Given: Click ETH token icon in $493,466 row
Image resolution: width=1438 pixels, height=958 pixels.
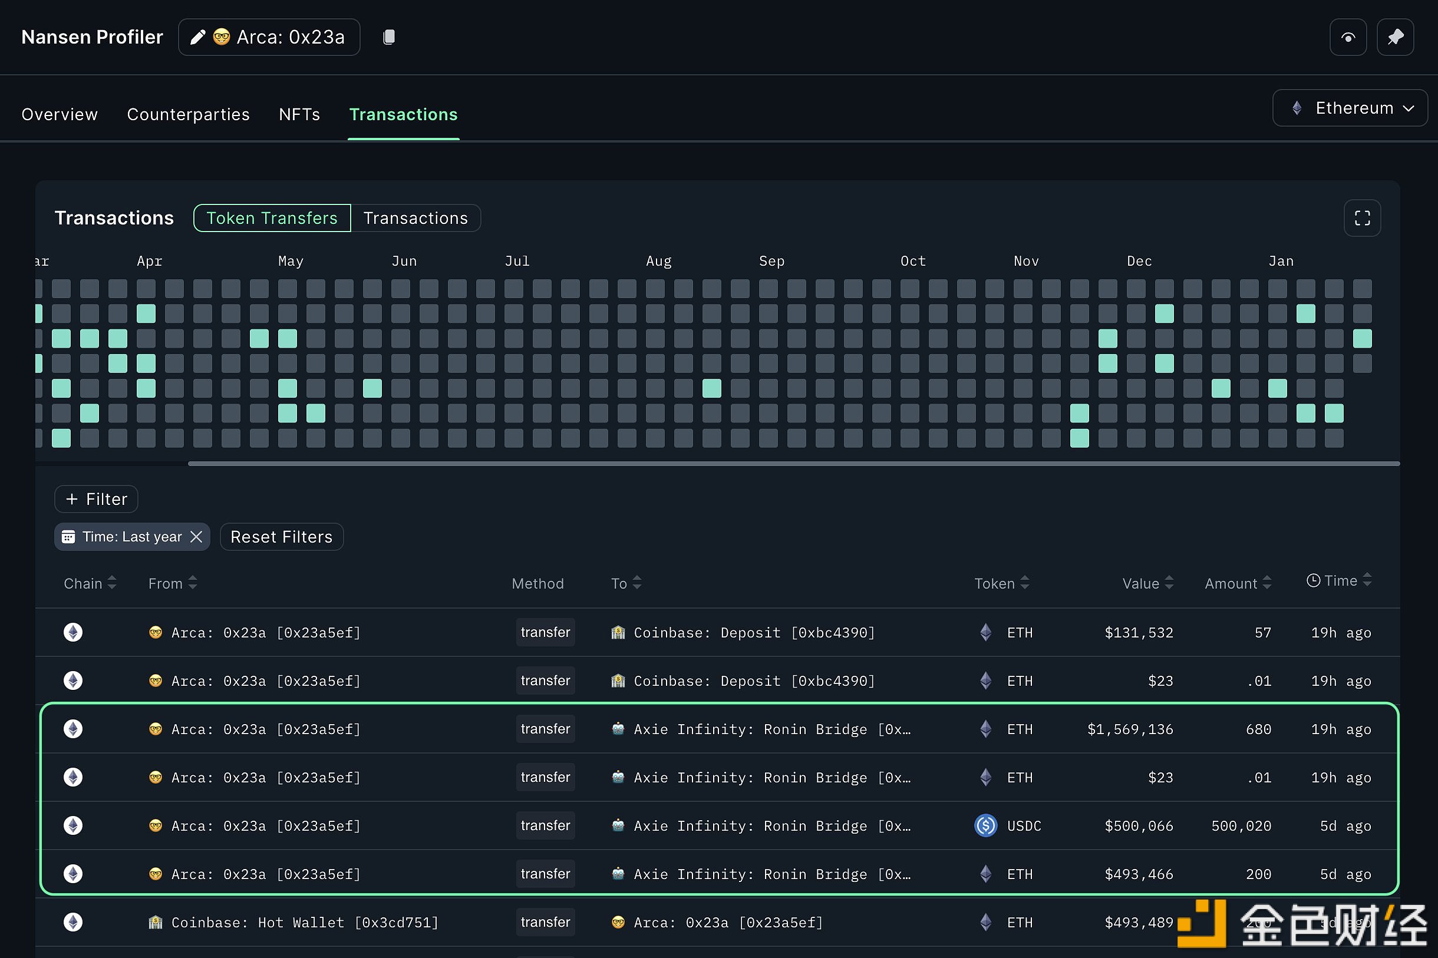Looking at the screenshot, I should point(986,874).
